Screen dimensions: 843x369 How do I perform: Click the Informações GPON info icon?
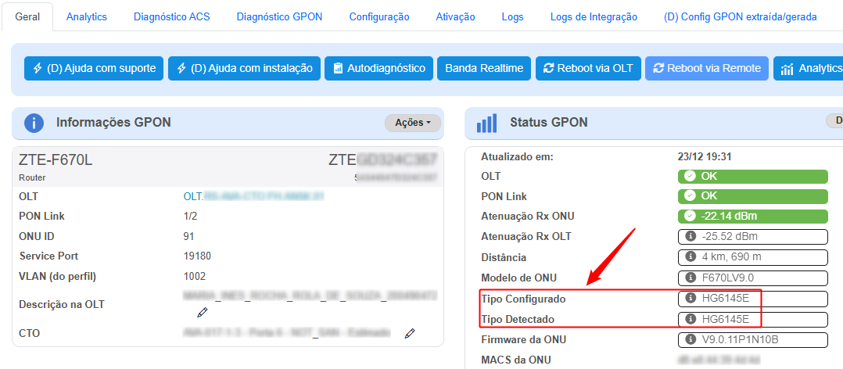click(34, 123)
